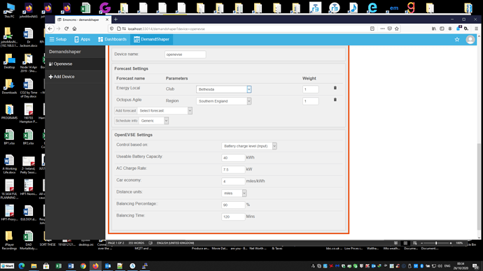Bookmark this page with address bar star
The image size is (483, 271).
(397, 29)
